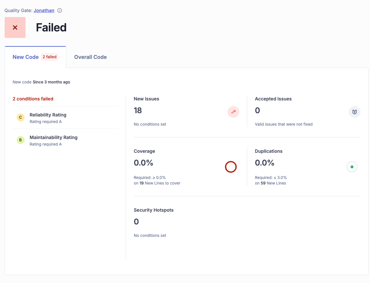Click the info icon beside Jonathan
This screenshot has width=370, height=283.
[60, 10]
